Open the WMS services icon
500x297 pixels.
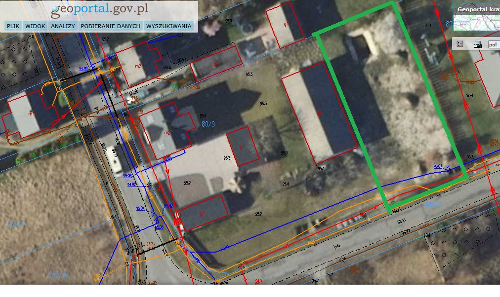(x=477, y=44)
